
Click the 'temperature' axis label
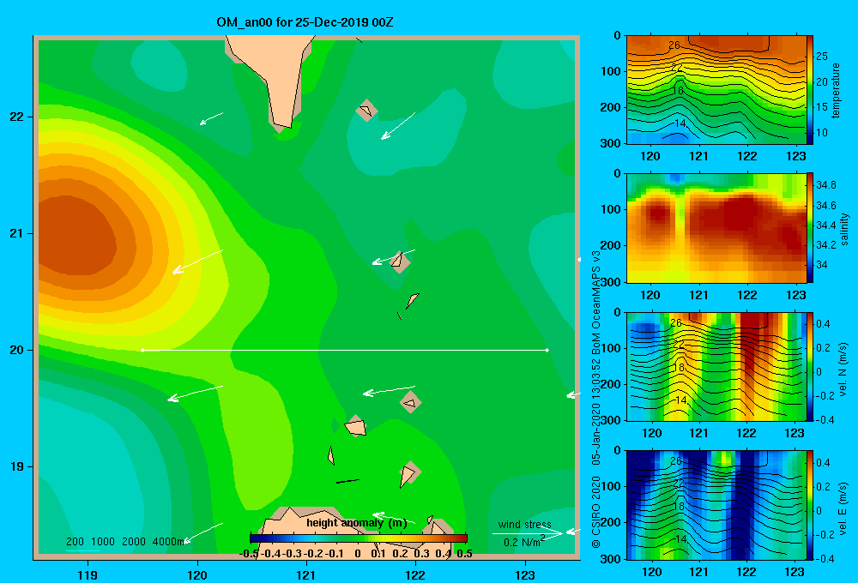tap(836, 90)
